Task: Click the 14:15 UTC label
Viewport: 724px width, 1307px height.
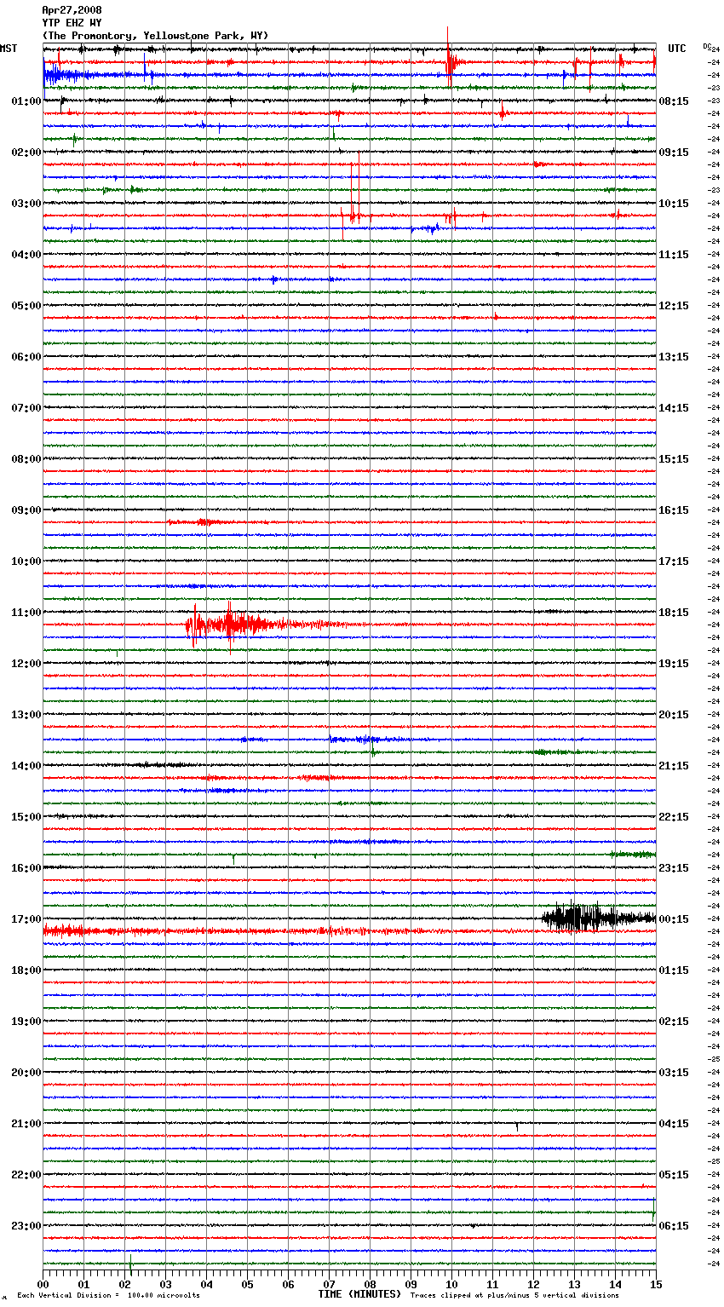Action: pos(674,408)
